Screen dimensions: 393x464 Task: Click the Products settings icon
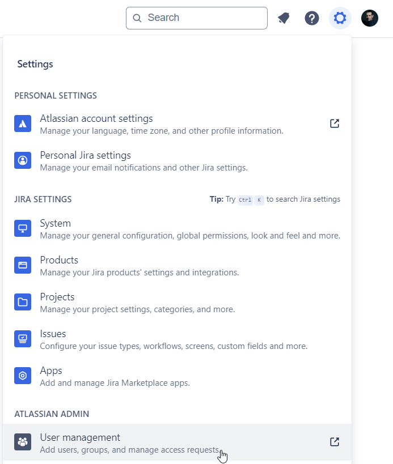(x=23, y=265)
